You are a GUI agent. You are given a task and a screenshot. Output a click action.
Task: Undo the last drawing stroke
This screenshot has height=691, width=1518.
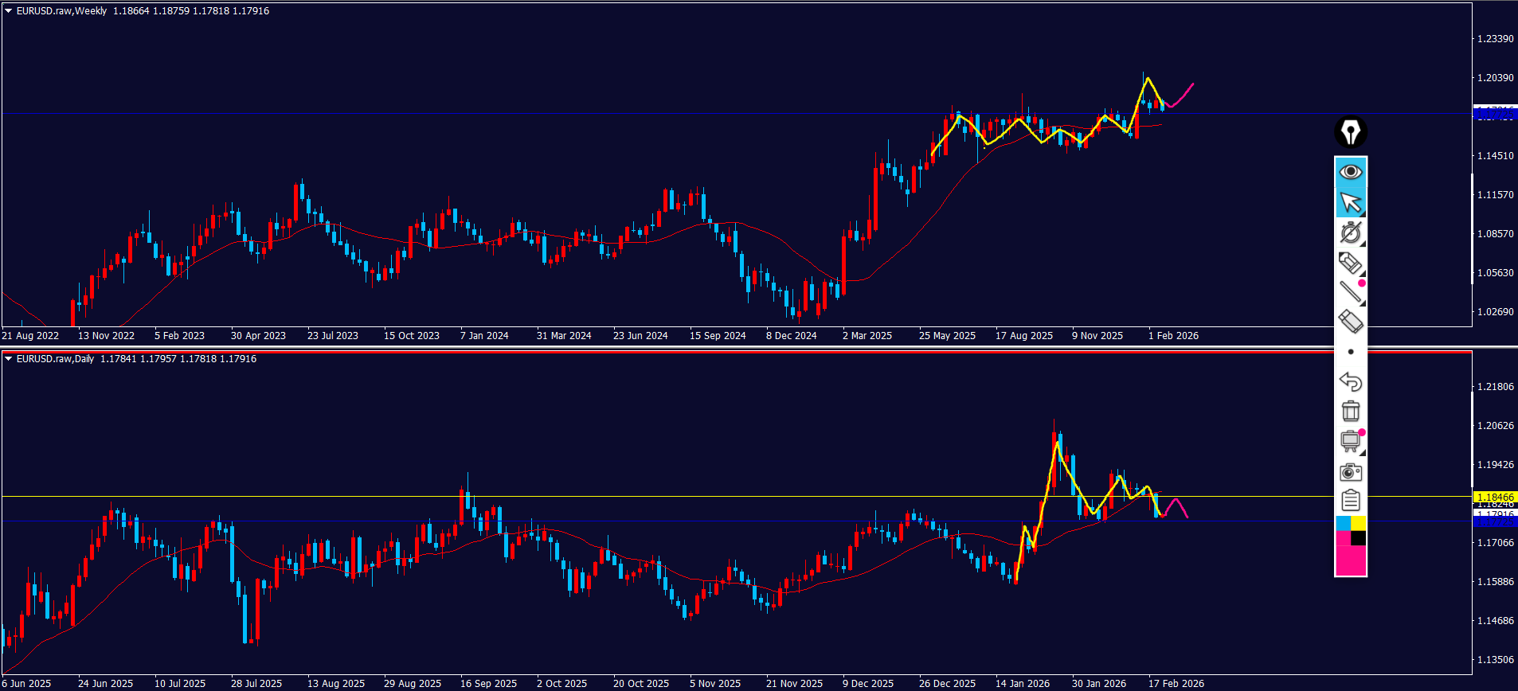click(x=1350, y=382)
